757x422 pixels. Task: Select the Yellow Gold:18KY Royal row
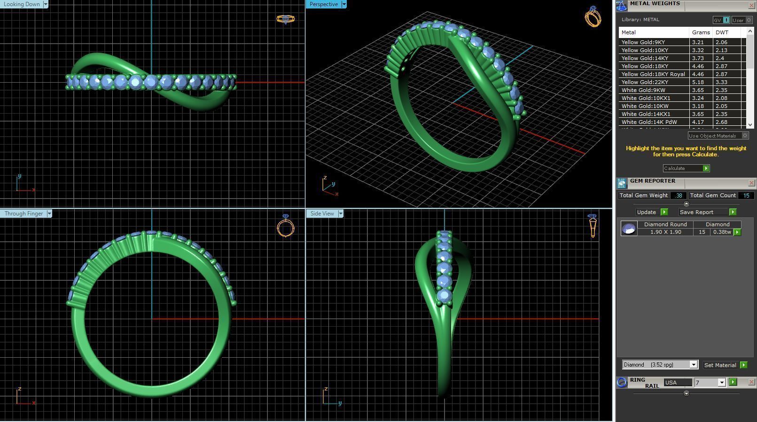pos(682,74)
